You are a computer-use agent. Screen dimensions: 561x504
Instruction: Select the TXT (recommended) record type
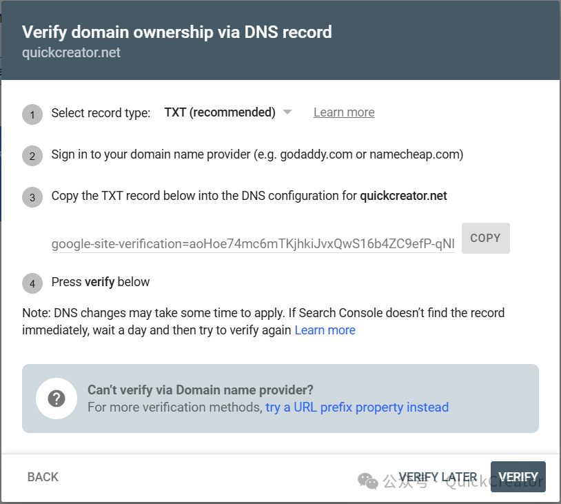219,112
